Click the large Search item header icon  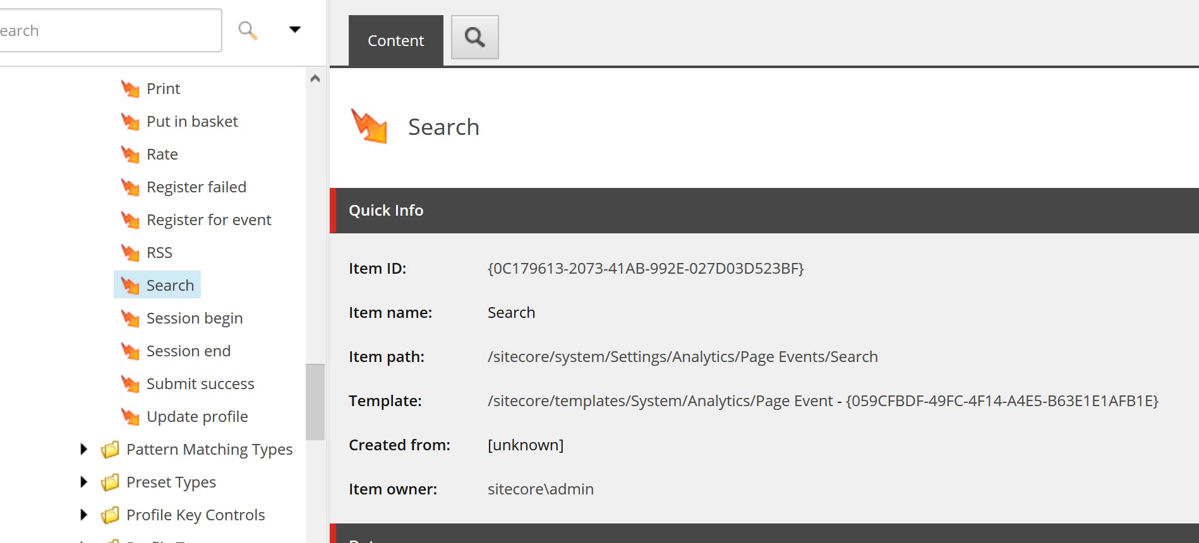coord(369,126)
